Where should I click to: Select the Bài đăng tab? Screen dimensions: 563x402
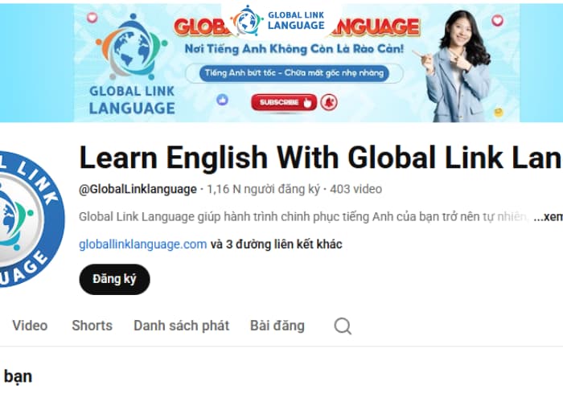277,326
